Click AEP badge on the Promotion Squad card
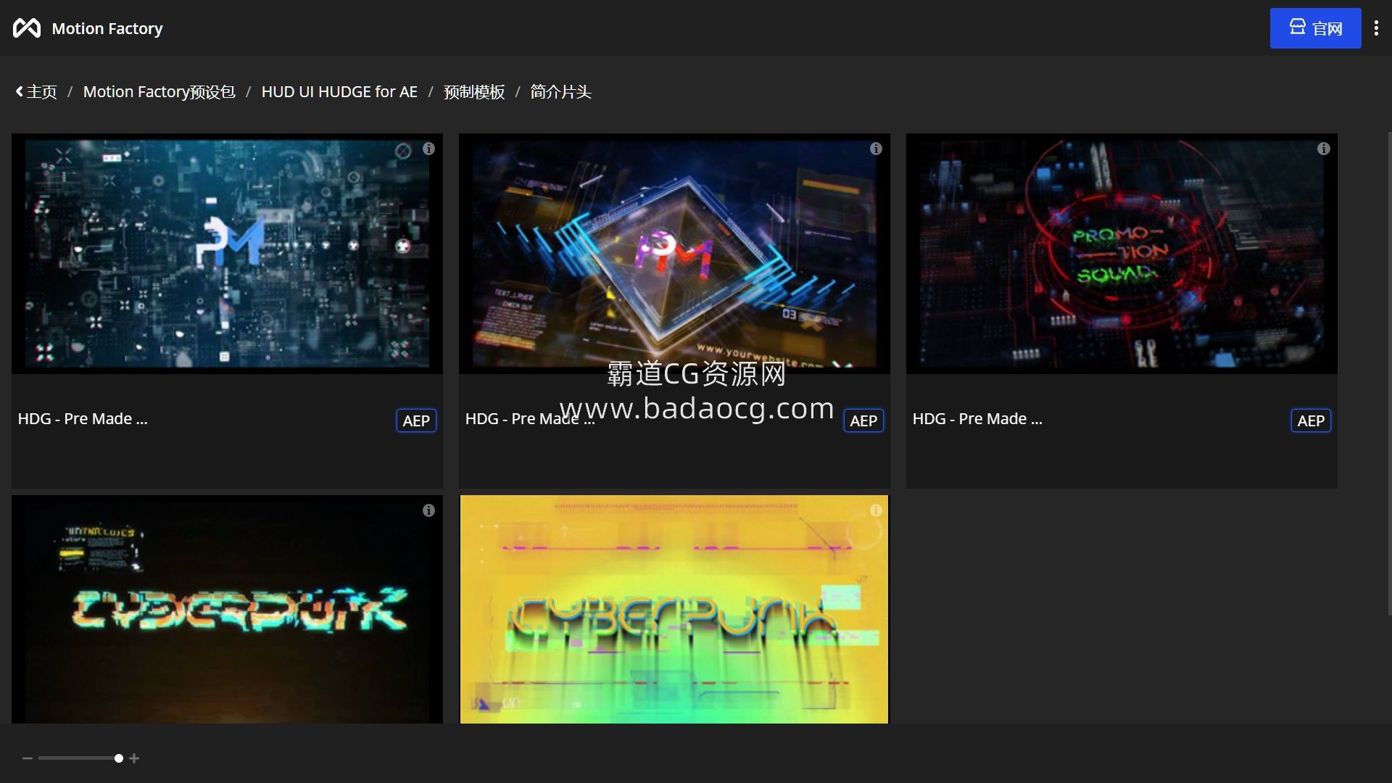This screenshot has height=783, width=1392. tap(1311, 420)
